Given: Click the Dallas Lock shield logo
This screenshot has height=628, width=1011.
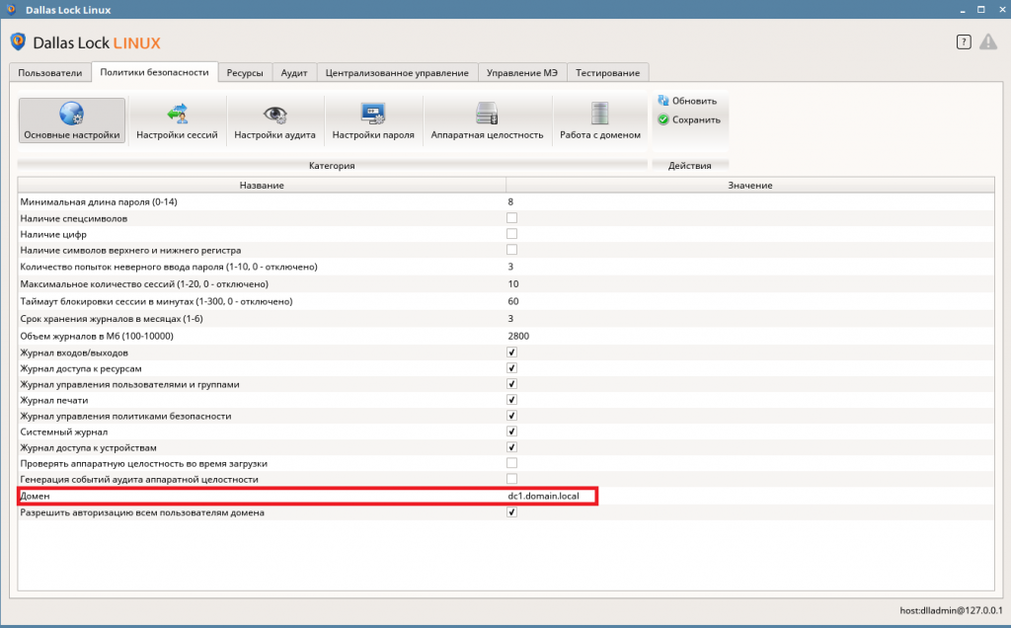Looking at the screenshot, I should [x=18, y=41].
